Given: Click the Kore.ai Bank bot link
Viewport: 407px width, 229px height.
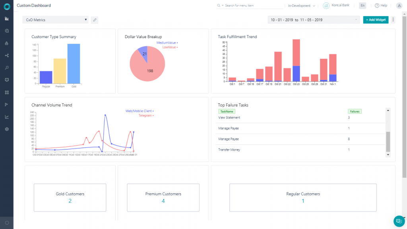Looking at the screenshot, I should pyautogui.click(x=340, y=6).
